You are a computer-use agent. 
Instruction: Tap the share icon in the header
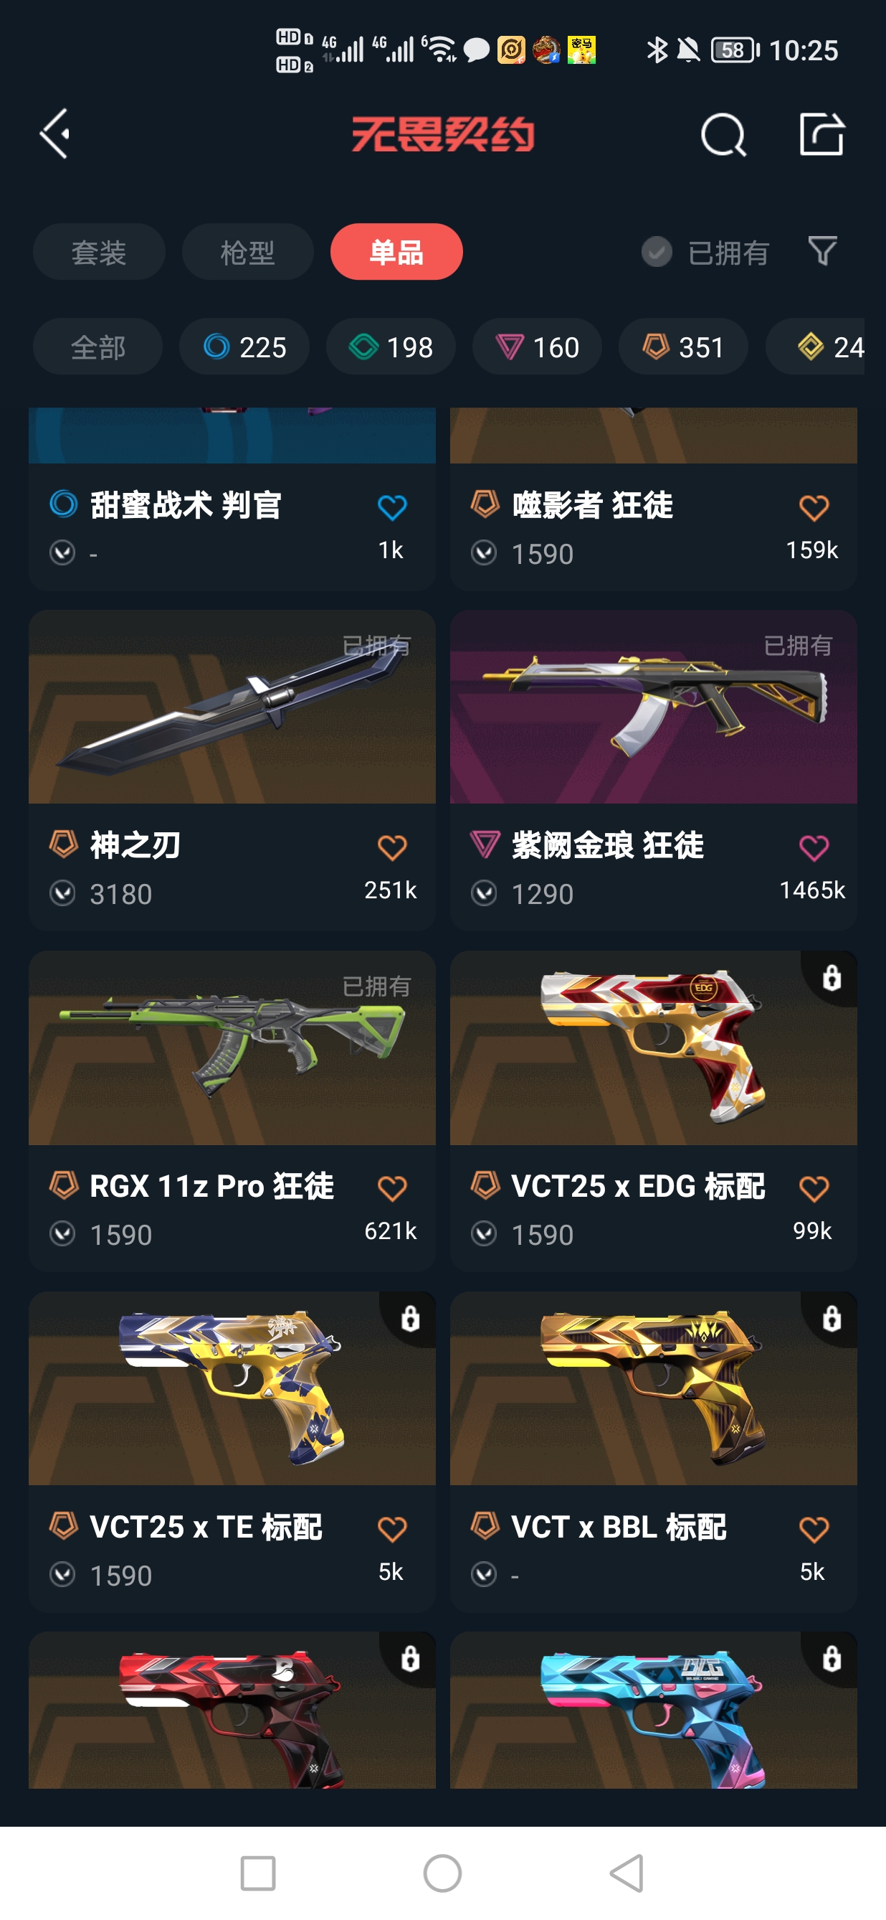click(822, 134)
